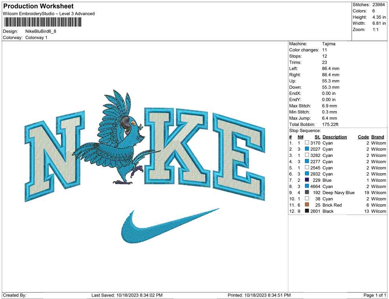
Task: Click 'Brick Red' description in stop 11
Action: 332,205
